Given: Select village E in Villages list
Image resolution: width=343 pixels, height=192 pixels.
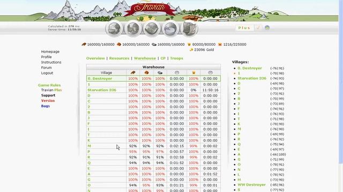Looking at the screenshot, I should [238, 149].
